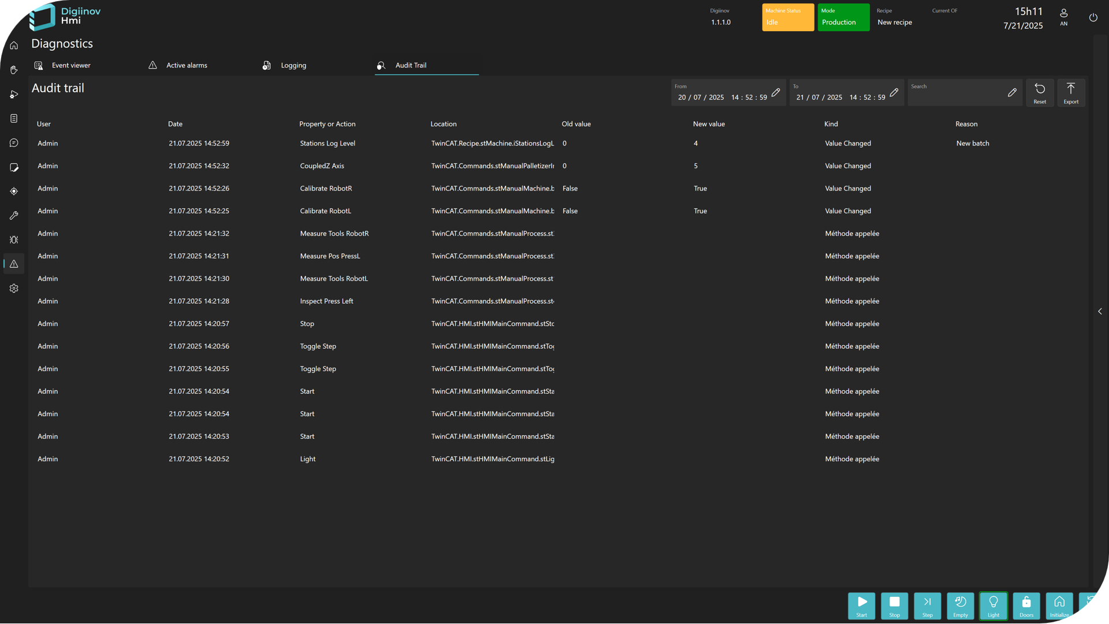Open the recipe document sidebar icon
Image resolution: width=1109 pixels, height=624 pixels.
pyautogui.click(x=14, y=118)
